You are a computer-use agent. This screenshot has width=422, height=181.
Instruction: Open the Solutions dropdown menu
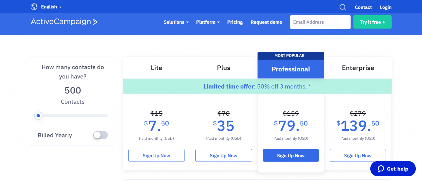point(176,22)
